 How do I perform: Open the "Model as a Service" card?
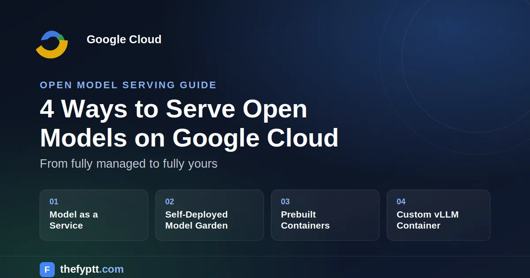coord(94,215)
